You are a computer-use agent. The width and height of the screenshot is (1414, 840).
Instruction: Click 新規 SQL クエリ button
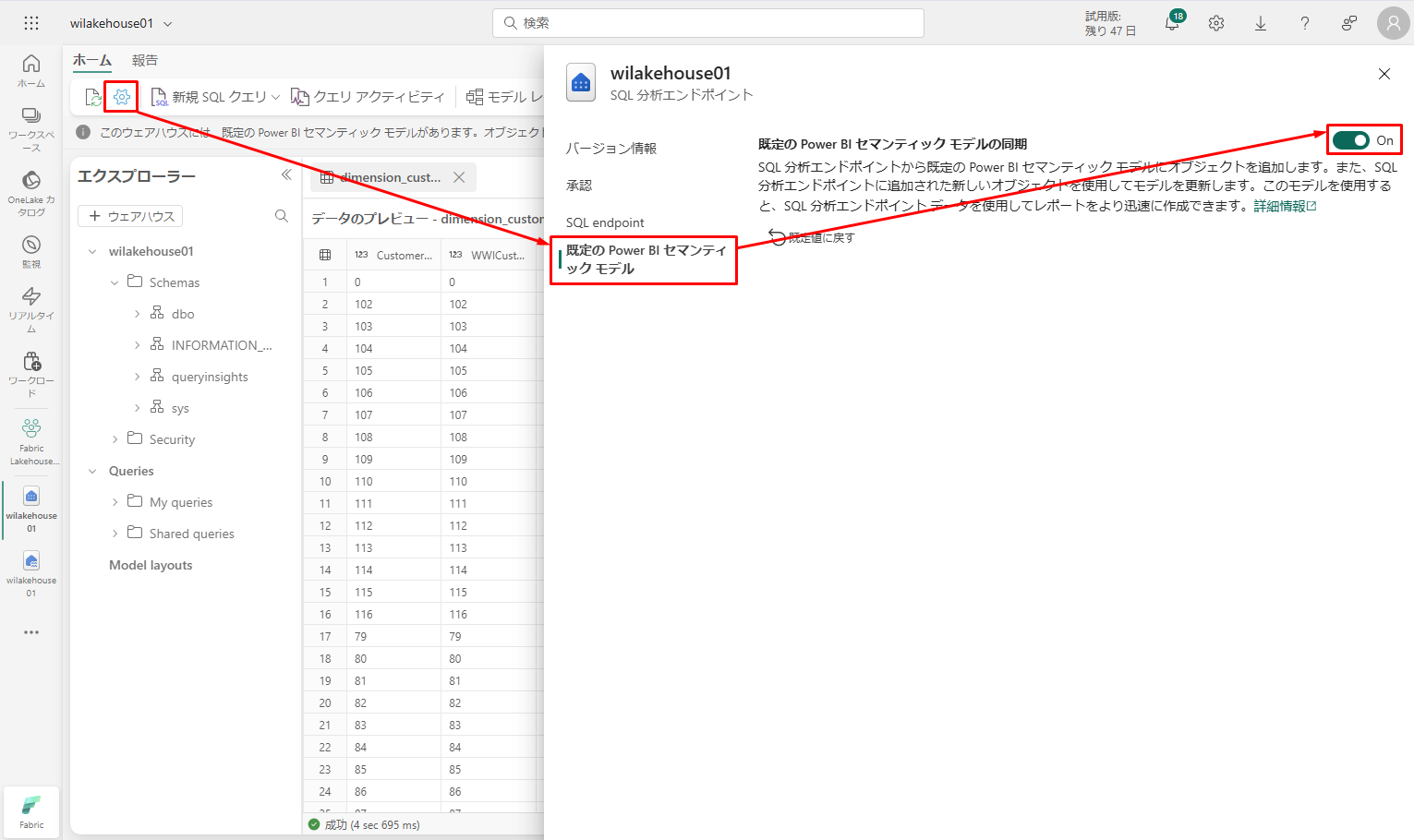tap(209, 97)
